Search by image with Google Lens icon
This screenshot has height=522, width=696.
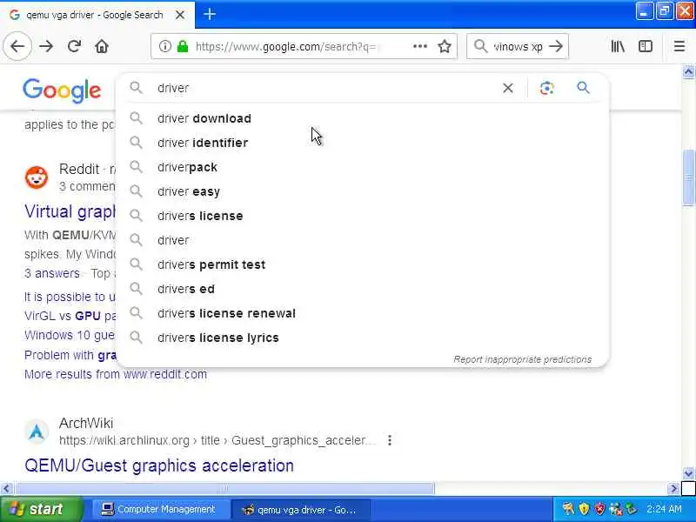pos(547,88)
